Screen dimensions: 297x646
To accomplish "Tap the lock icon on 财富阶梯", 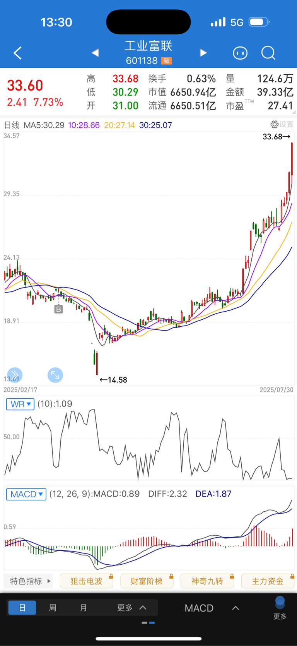I will click(x=171, y=576).
